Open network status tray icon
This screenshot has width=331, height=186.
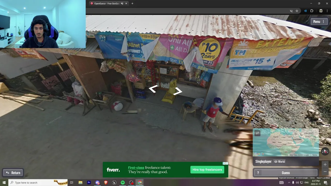301,183
